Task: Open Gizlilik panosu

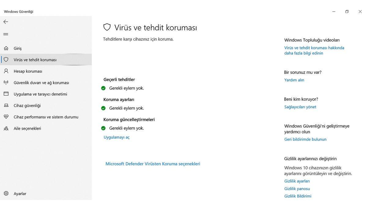Action: point(297,188)
